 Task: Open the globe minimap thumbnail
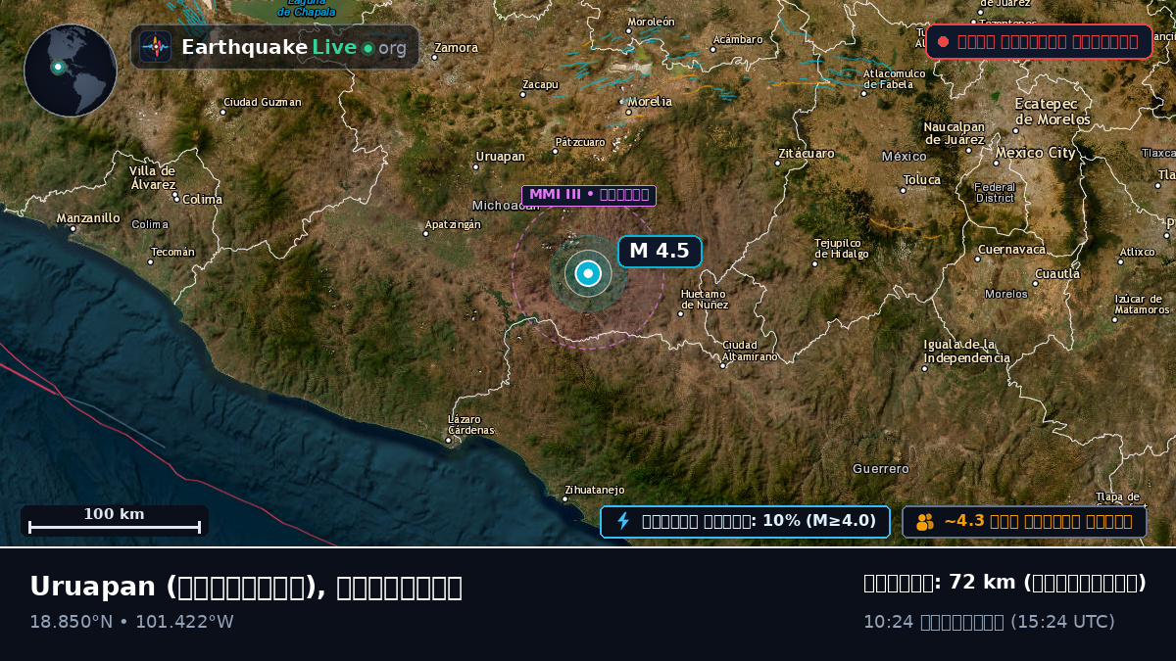click(x=71, y=71)
